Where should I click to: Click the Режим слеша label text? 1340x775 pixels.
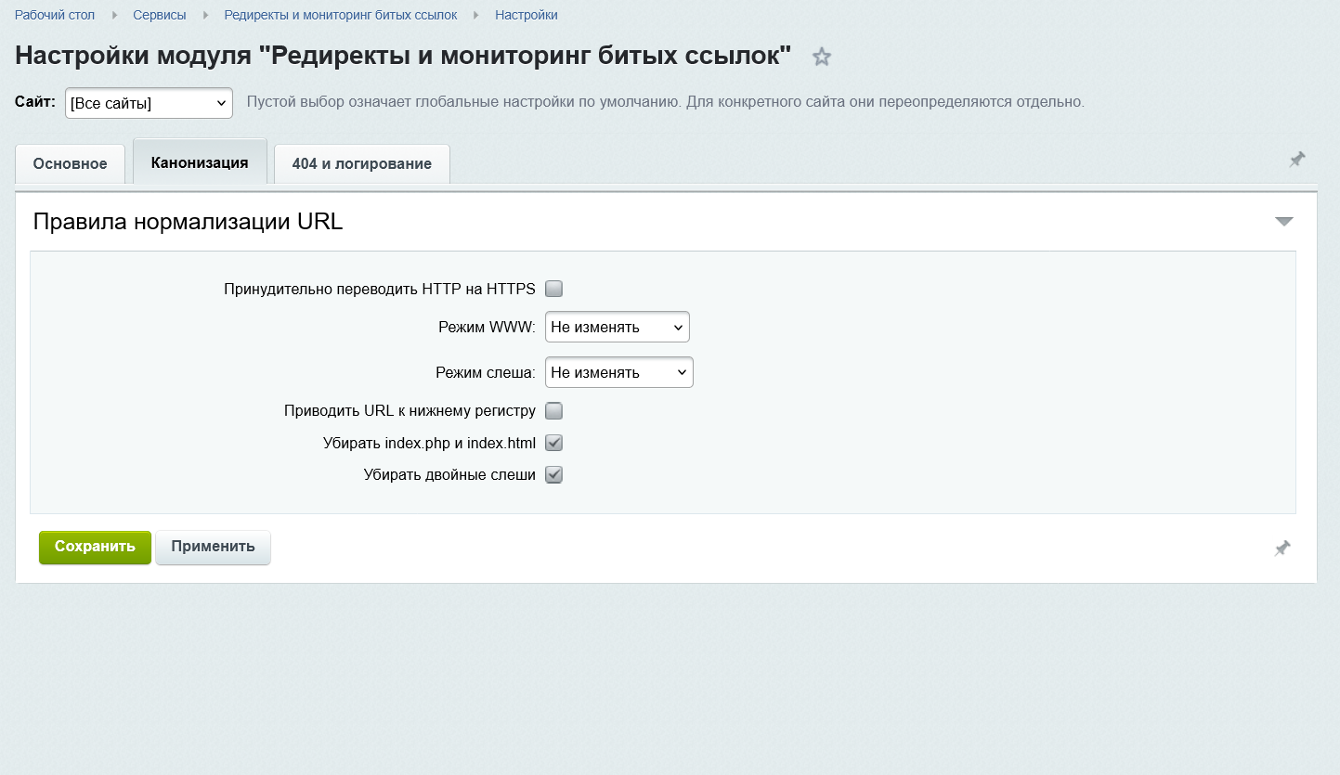486,372
